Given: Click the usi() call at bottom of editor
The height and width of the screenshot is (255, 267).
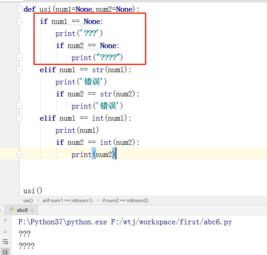Looking at the screenshot, I should pos(33,191).
